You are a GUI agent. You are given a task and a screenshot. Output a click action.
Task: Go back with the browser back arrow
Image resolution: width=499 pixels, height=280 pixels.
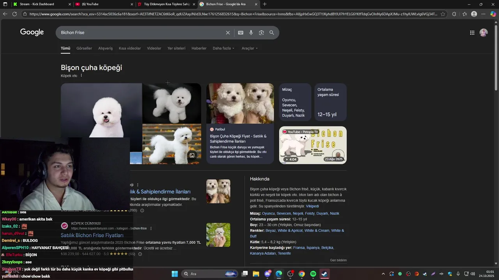click(x=5, y=14)
